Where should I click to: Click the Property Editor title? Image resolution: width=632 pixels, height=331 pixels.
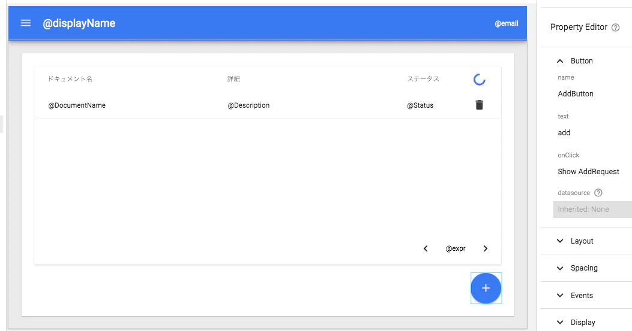click(x=579, y=27)
